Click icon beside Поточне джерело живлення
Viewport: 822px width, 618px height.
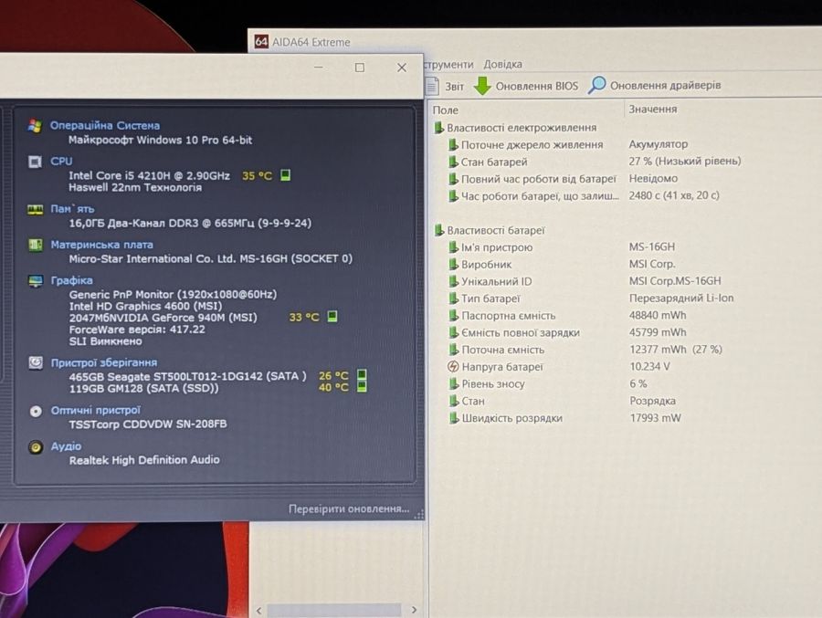point(453,144)
